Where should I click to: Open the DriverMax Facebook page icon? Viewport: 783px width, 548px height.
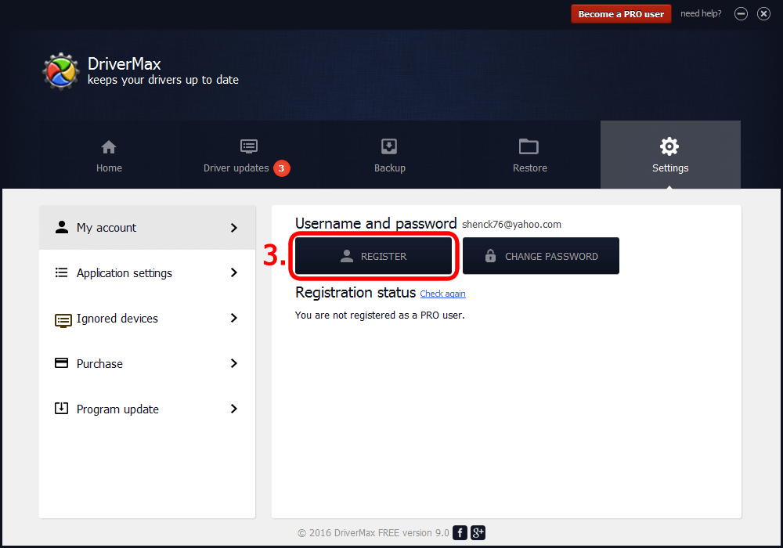[x=460, y=533]
